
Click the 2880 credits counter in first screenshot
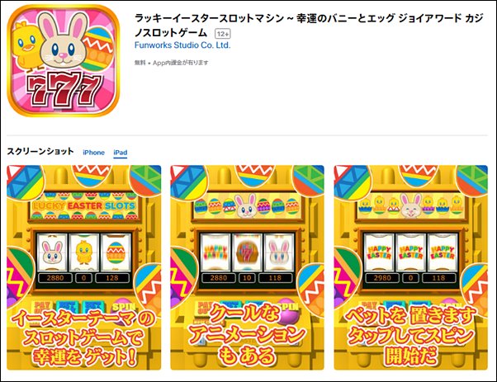pos(55,278)
